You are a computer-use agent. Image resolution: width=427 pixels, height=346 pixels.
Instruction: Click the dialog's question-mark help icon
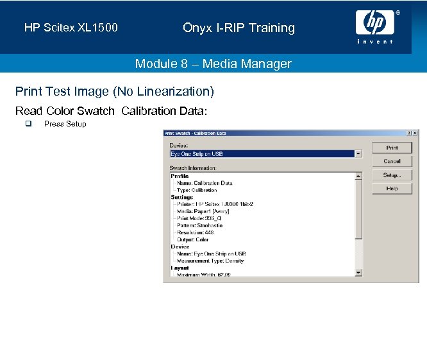tap(409, 133)
